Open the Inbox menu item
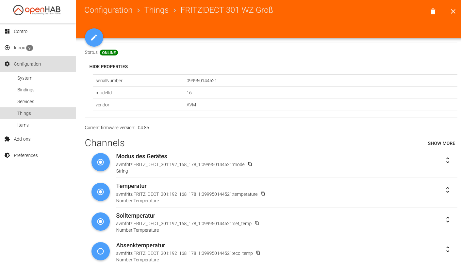 click(20, 48)
